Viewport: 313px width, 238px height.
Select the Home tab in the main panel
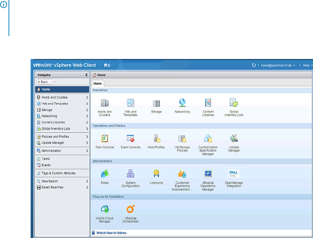pyautogui.click(x=98, y=83)
